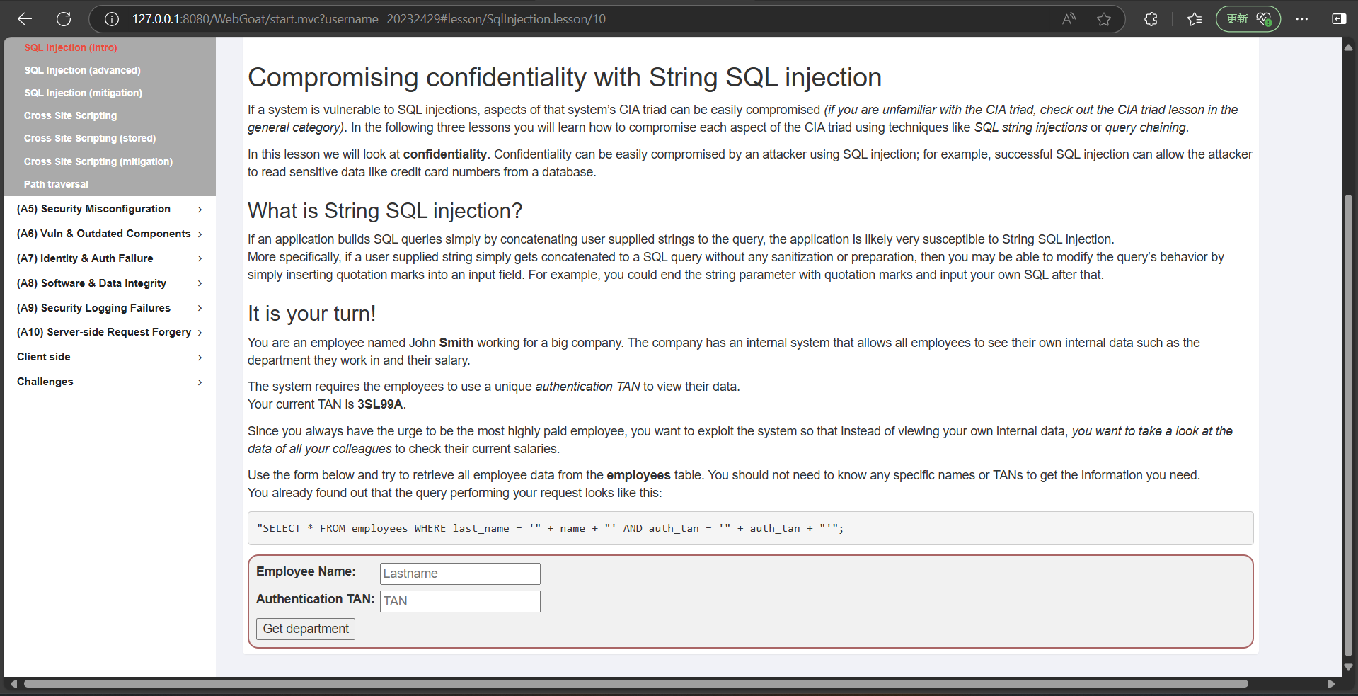Expand the Challenges category
The width and height of the screenshot is (1358, 696).
[110, 382]
